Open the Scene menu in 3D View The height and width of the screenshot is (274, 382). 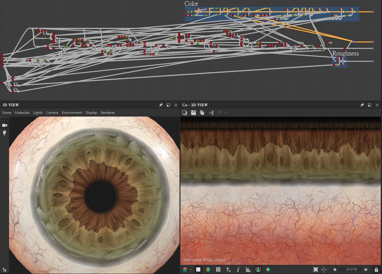(x=7, y=113)
